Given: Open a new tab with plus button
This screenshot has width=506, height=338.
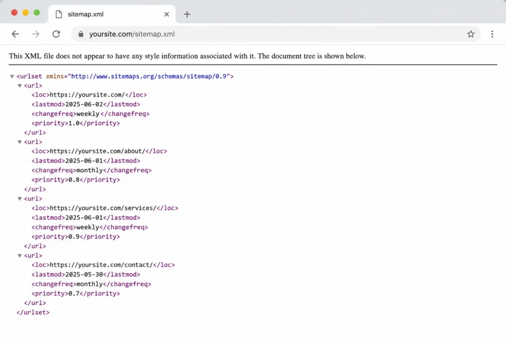Looking at the screenshot, I should 187,14.
